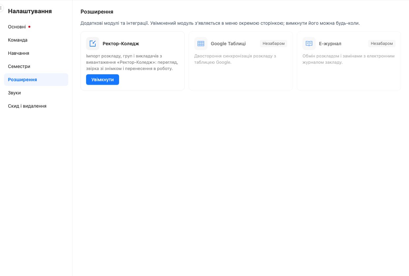Click the Е-журнал description text
Viewport: 409px width, 276px height.
pyautogui.click(x=348, y=59)
